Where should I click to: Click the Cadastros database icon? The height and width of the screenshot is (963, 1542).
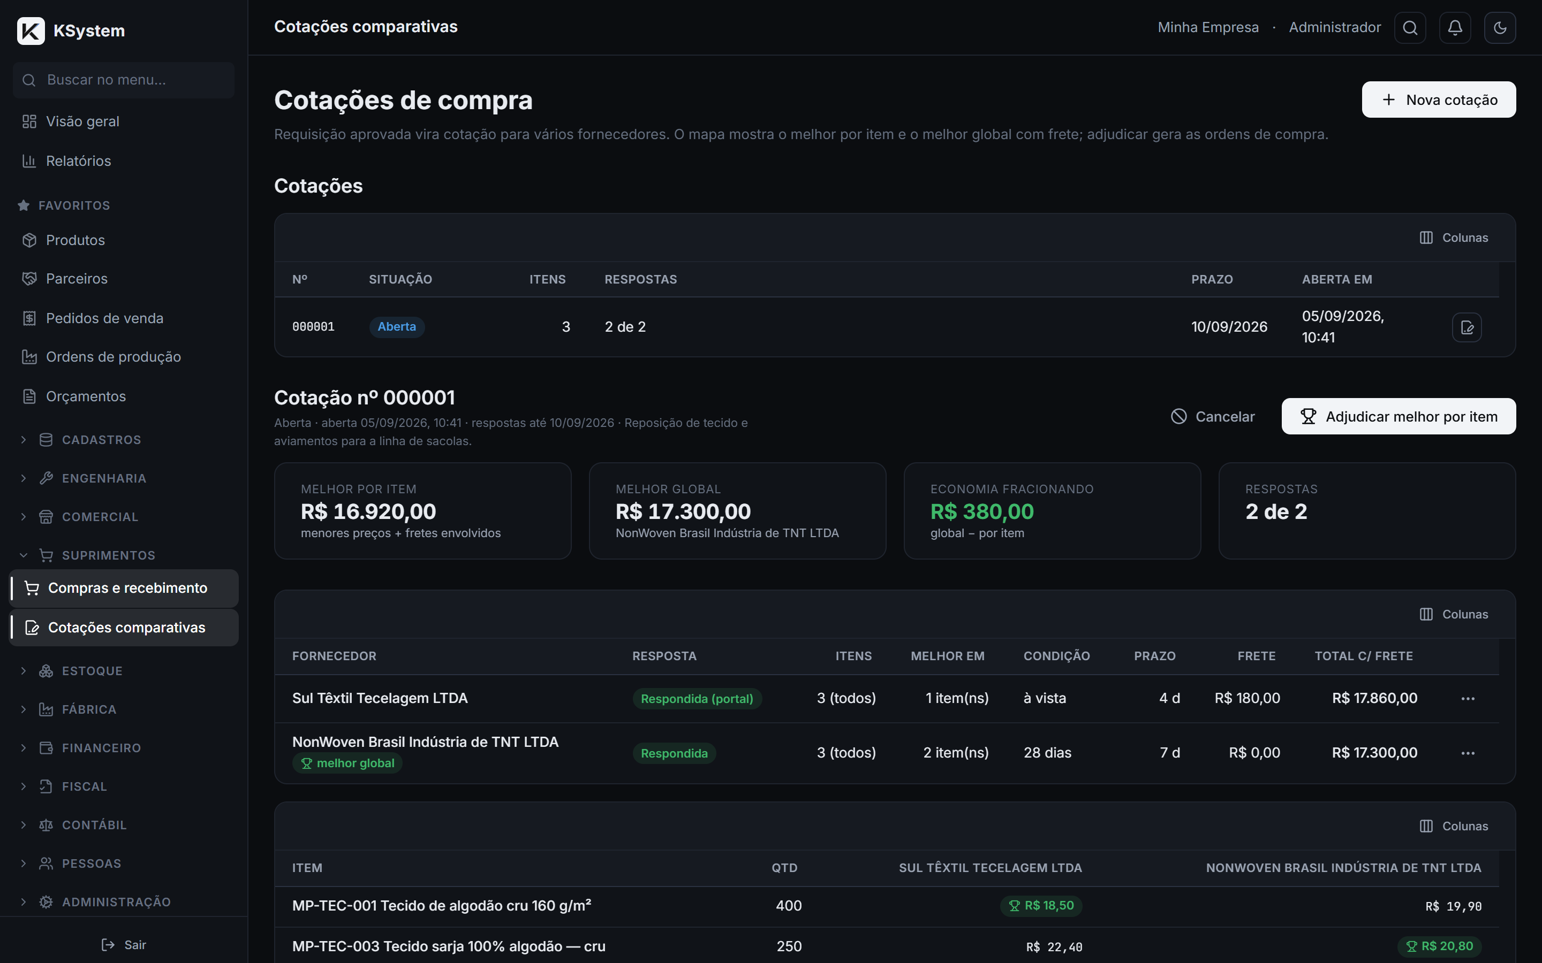click(x=46, y=440)
